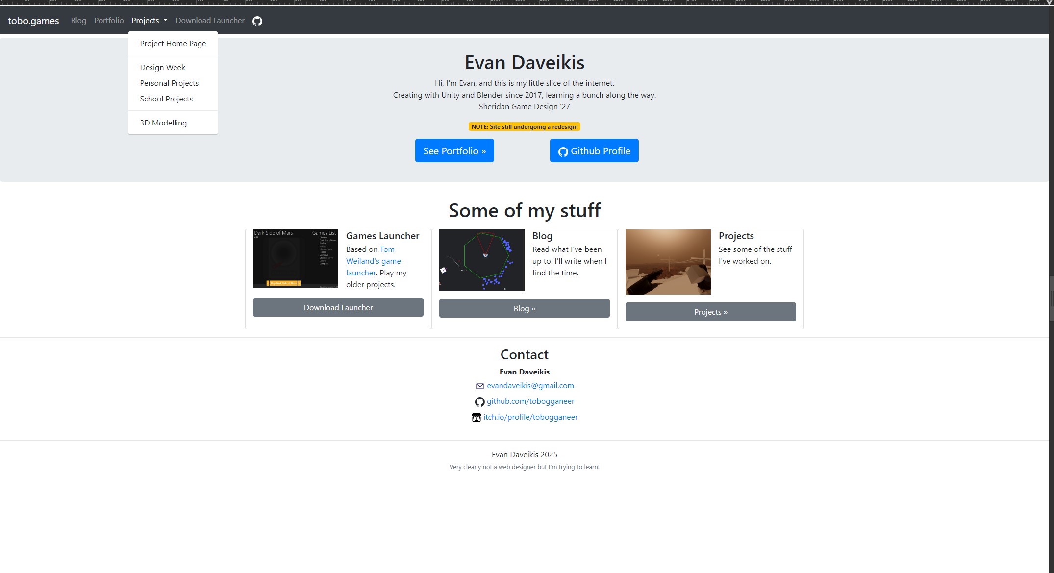Choose 3D Modelling from the open dropdown
This screenshot has height=573, width=1054.
click(163, 123)
